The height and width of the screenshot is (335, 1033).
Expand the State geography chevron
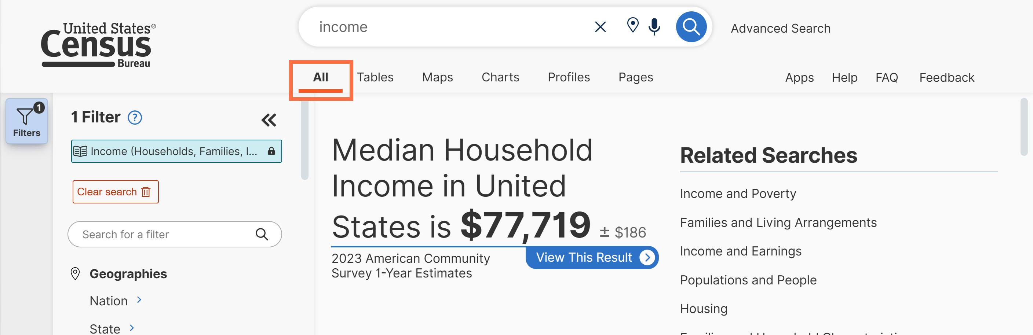[x=132, y=328]
